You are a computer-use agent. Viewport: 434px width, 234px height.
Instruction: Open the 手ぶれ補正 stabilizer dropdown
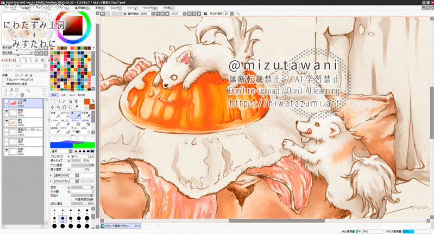[232, 14]
